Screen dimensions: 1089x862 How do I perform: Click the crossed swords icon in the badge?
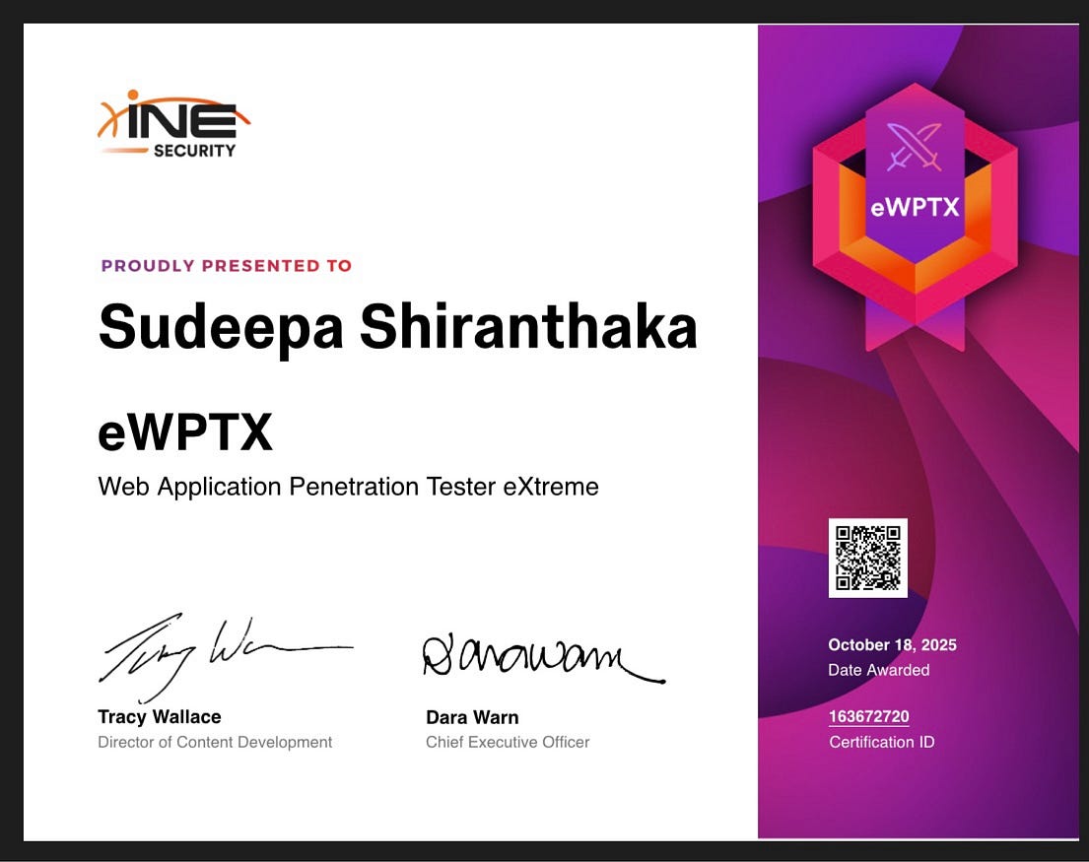(915, 145)
